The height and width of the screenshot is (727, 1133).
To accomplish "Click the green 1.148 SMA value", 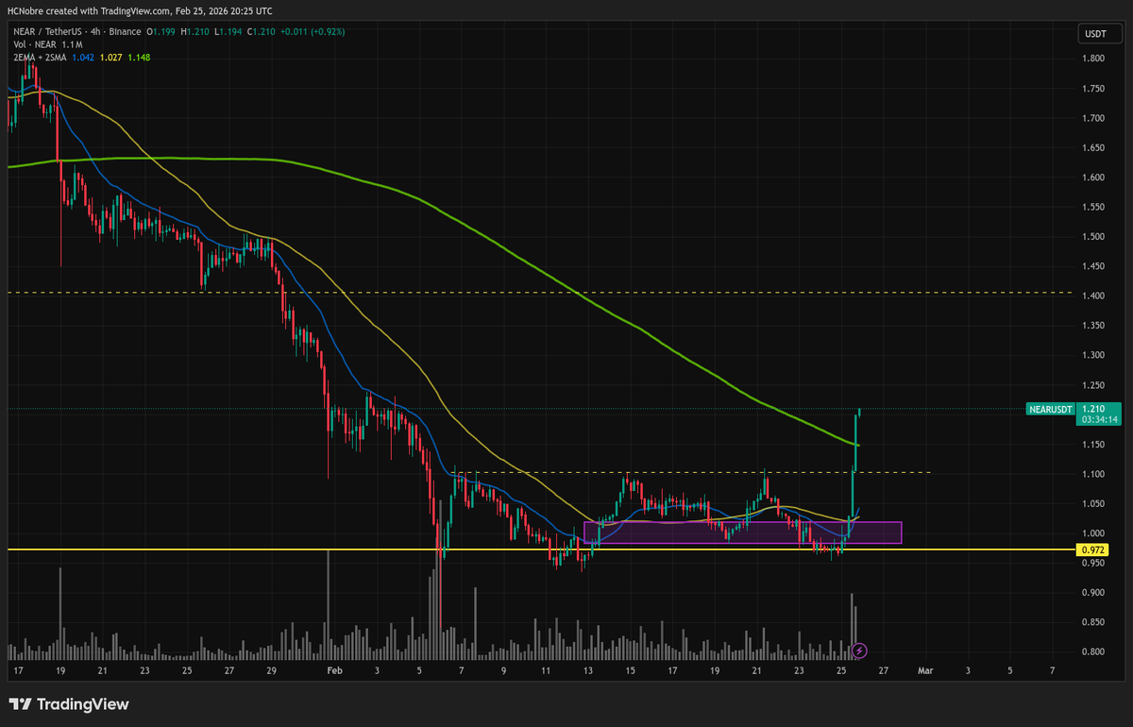I will tap(138, 57).
